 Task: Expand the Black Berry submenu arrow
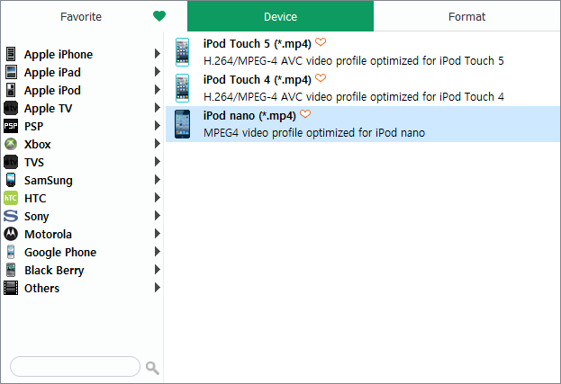point(157,269)
